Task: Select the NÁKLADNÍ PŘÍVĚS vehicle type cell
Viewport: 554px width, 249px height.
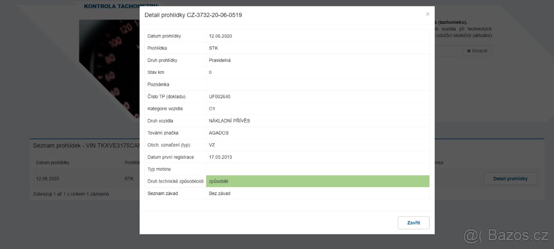Action: (x=229, y=121)
